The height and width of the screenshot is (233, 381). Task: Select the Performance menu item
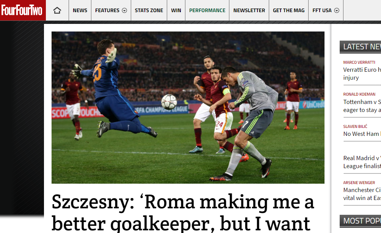pos(207,11)
